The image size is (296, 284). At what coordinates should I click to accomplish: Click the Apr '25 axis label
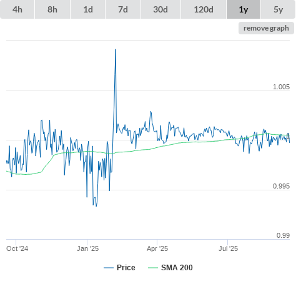coord(157,248)
